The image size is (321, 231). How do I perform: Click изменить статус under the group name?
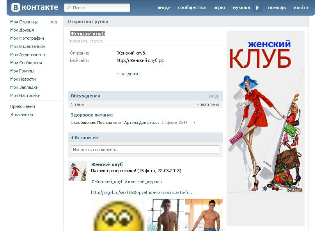[x=86, y=41]
